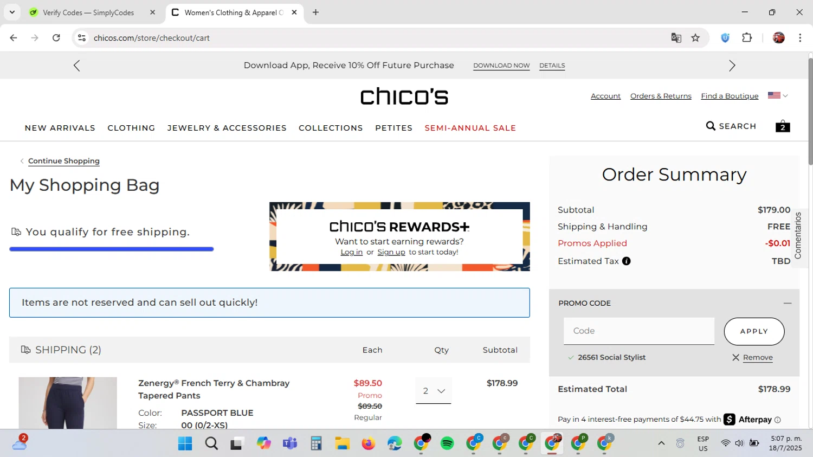Click the APPLY promo code button
Screen dimensions: 813x457
click(x=754, y=331)
